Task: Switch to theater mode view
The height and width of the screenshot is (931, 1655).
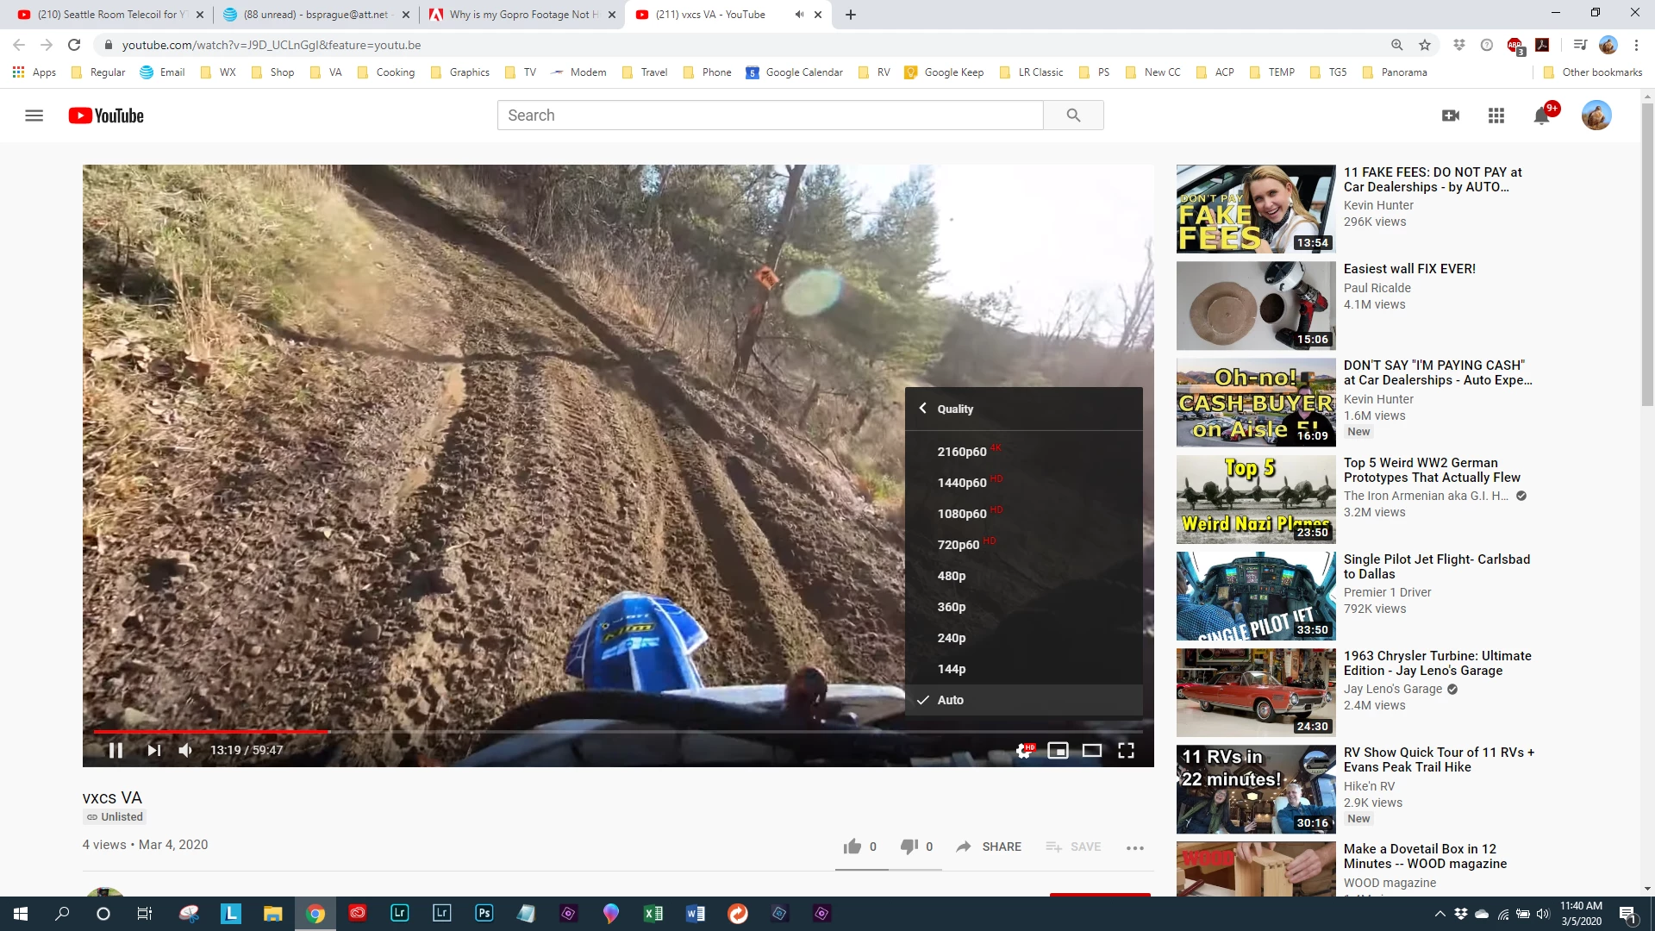Action: pyautogui.click(x=1091, y=750)
